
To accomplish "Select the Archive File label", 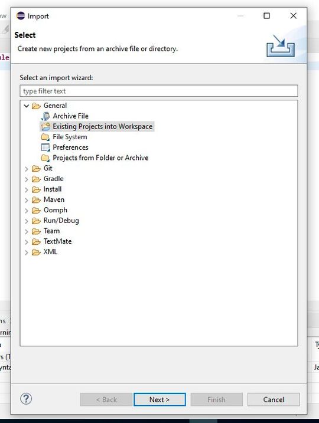I will 70,116.
